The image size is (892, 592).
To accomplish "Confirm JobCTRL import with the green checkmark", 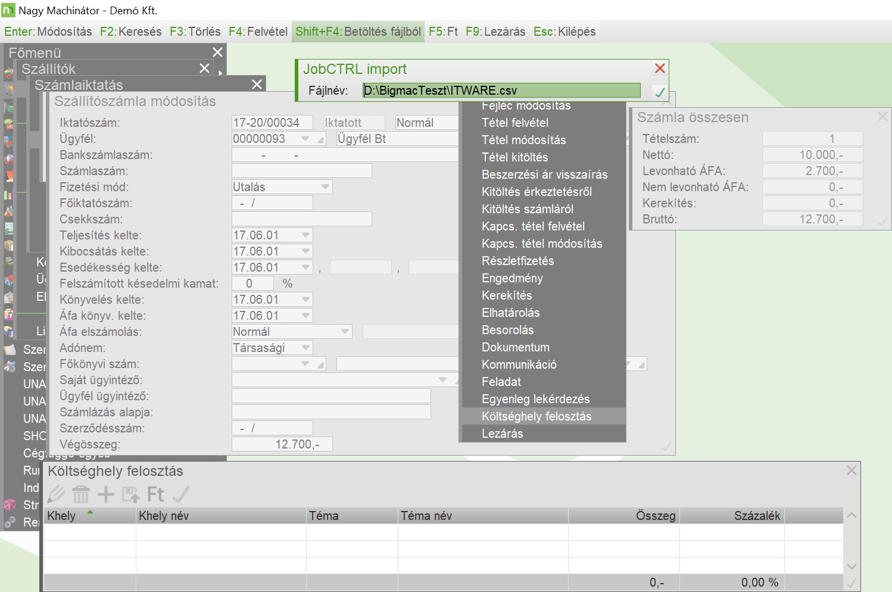I will 659,92.
